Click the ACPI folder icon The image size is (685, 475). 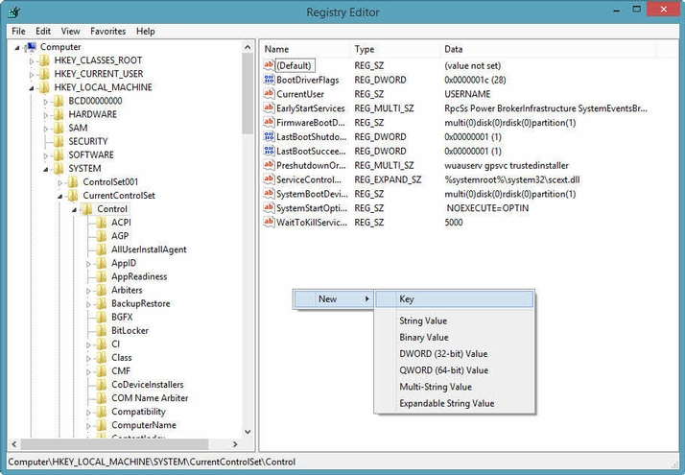coord(101,222)
